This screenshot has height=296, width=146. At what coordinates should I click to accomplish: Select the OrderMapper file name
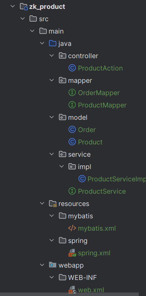click(99, 93)
